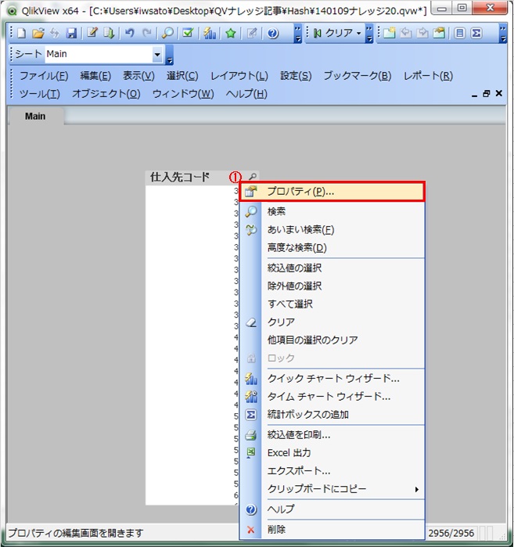Choose 他項目の選択のクリア from the context menu
This screenshot has height=547, width=514.
[x=332, y=340]
